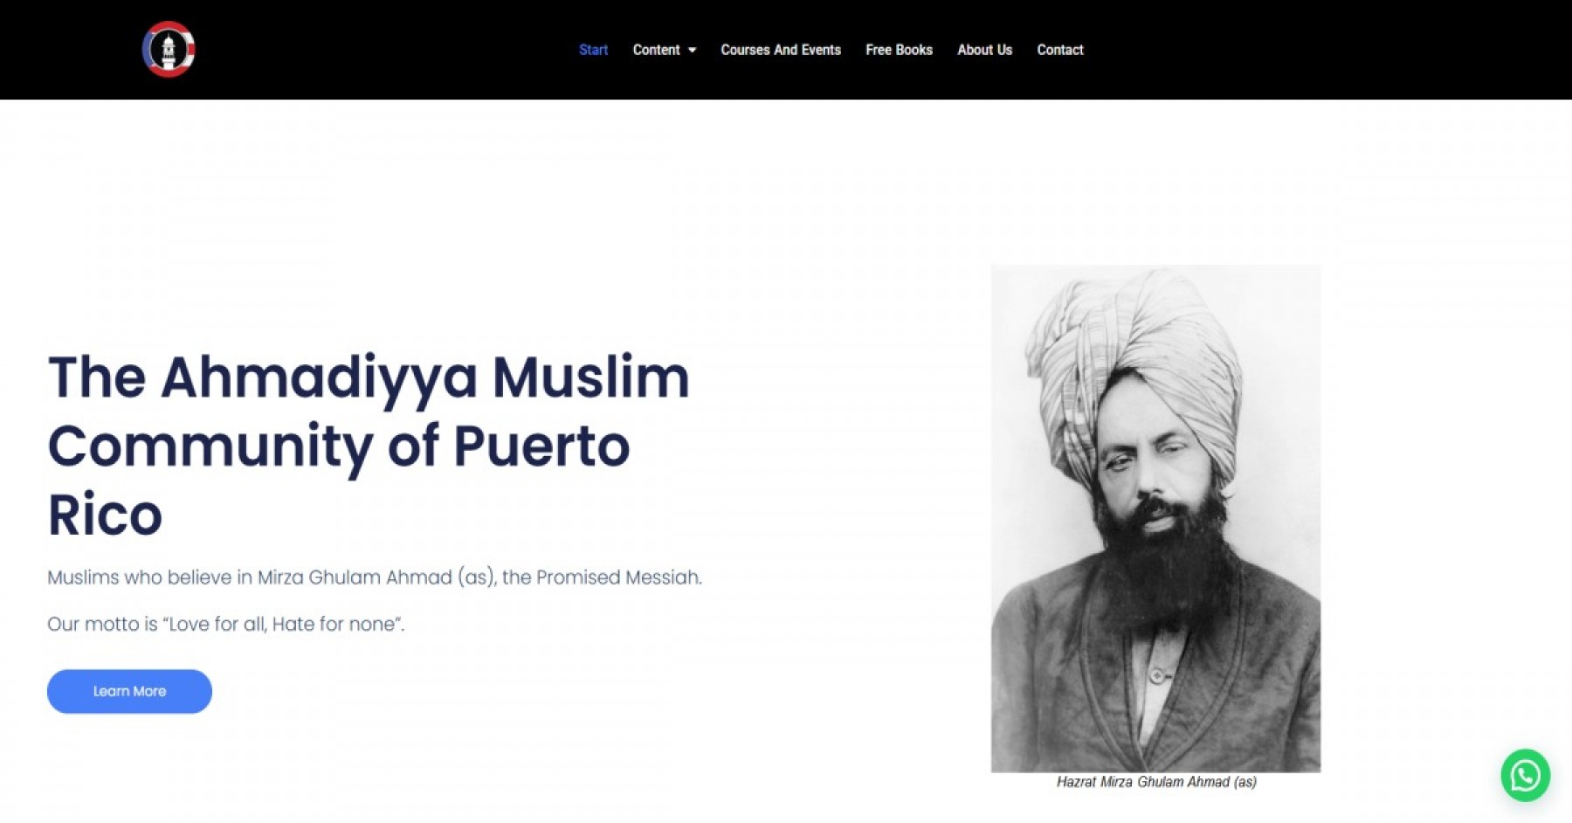Click the 'Muslims who believe in Mirza Ghulam Ahmad' line
Screen dimensions: 1572x823
[x=375, y=577]
